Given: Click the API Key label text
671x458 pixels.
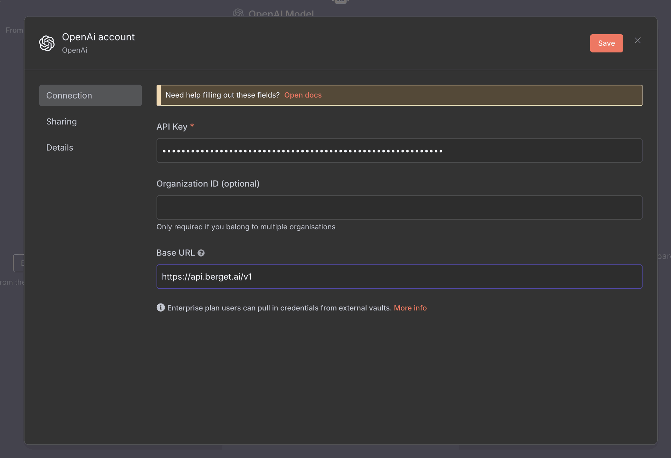Looking at the screenshot, I should tap(172, 127).
